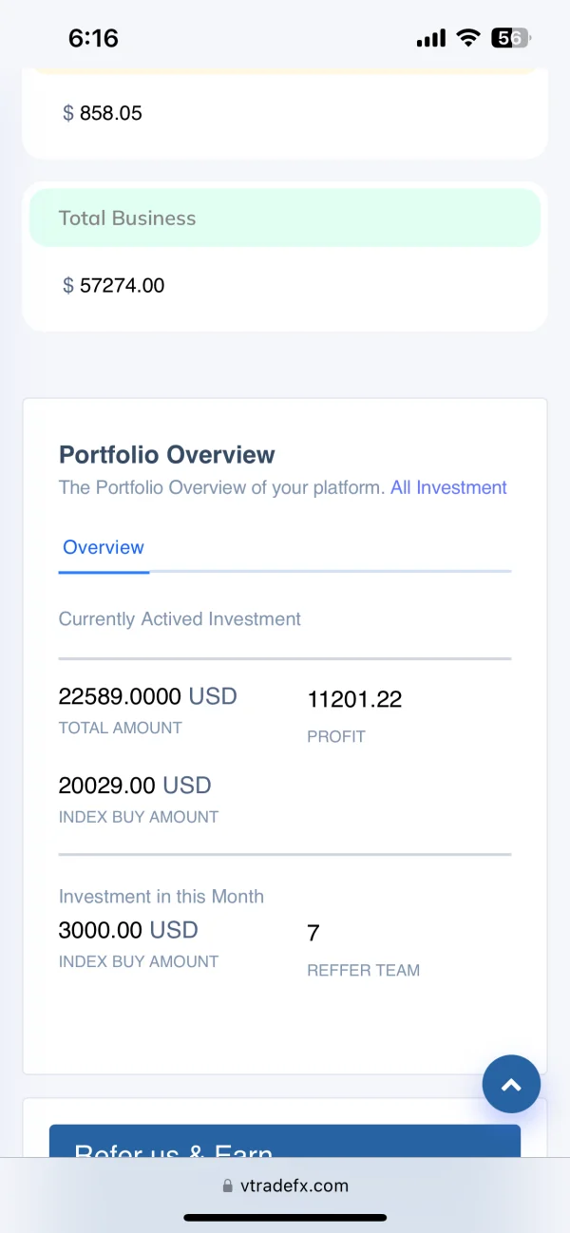Open the All Investment link
The image size is (570, 1233).
pos(448,487)
